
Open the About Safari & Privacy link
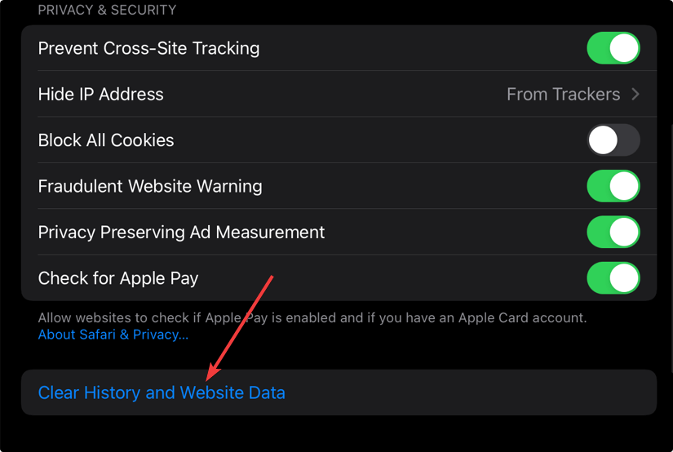(113, 335)
